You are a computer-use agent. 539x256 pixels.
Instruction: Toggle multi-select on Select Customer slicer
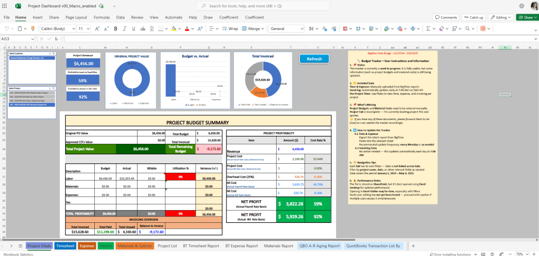coord(50,54)
